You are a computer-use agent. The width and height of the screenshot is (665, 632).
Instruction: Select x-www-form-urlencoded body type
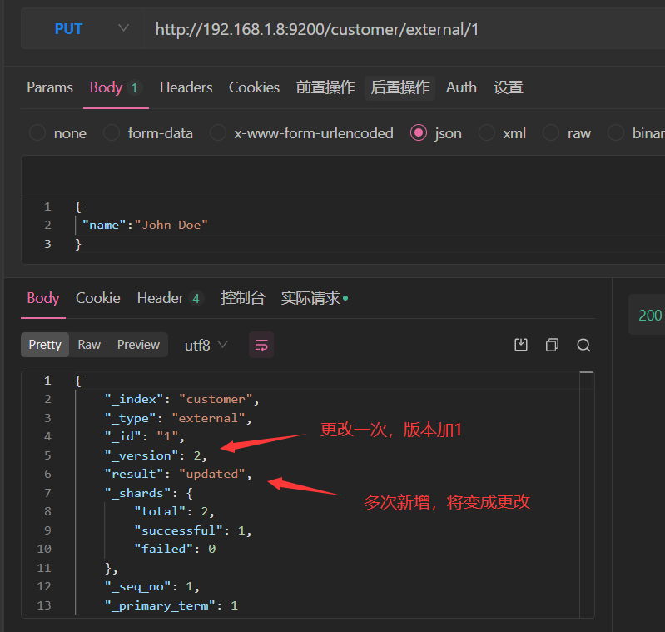point(217,132)
